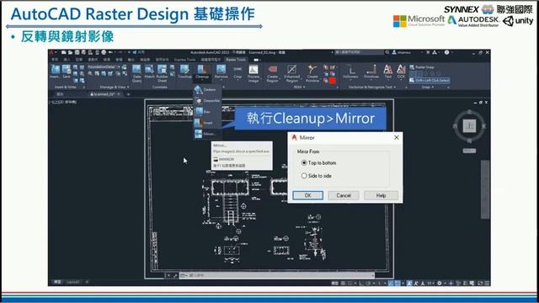This screenshot has width=539, height=303.
Task: Close the Mirror dialog with X
Action: click(x=397, y=137)
